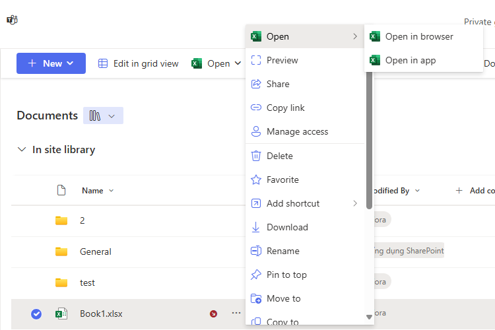This screenshot has width=495, height=330.
Task: Click the Rename text-cursor icon
Action: 255,251
